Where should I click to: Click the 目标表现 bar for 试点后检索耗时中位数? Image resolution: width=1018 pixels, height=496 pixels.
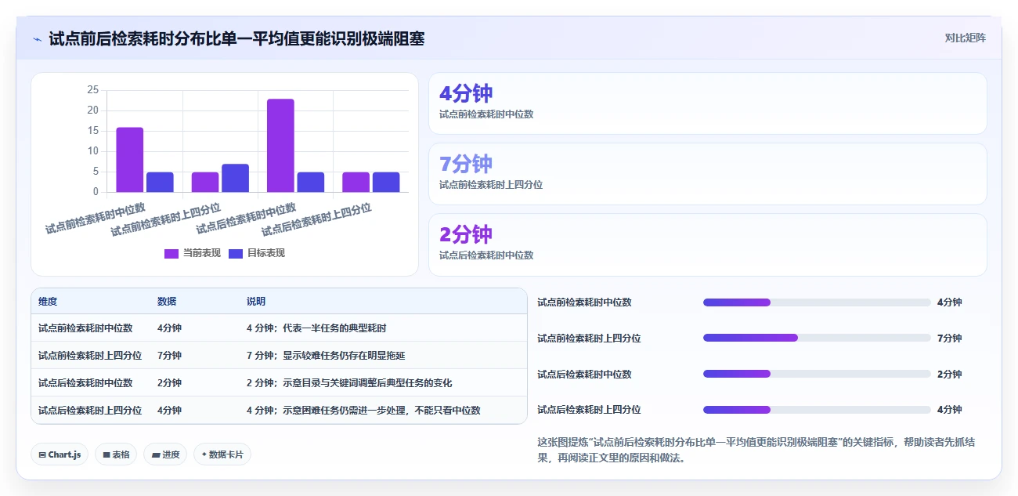[x=310, y=182]
